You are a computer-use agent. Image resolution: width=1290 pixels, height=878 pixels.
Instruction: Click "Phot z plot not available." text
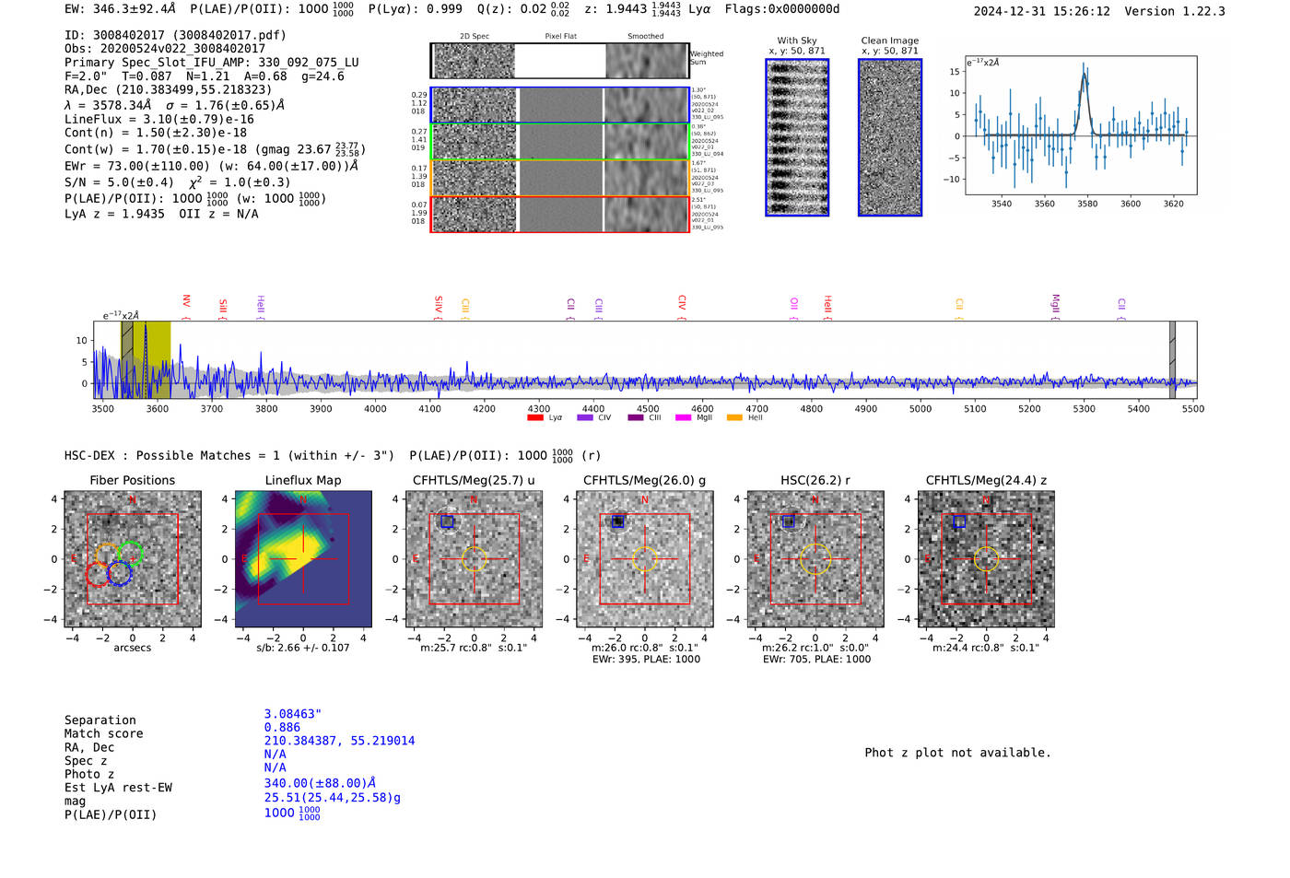tap(957, 753)
